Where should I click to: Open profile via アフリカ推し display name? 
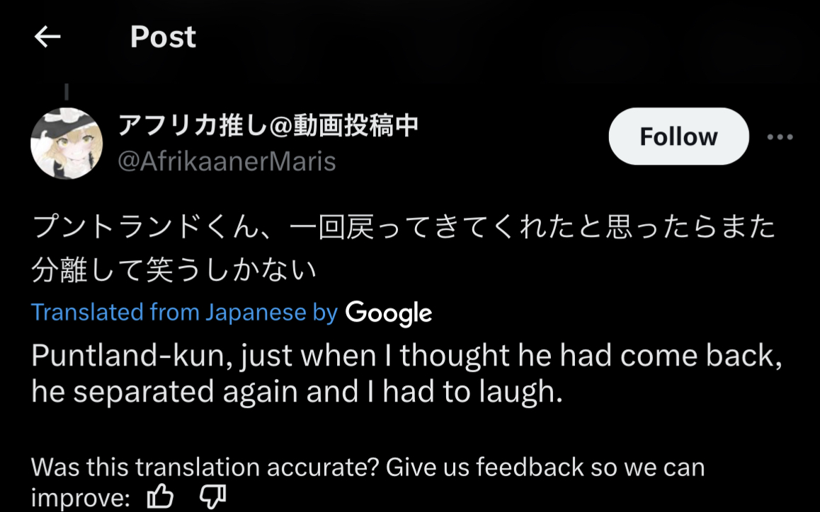(268, 125)
